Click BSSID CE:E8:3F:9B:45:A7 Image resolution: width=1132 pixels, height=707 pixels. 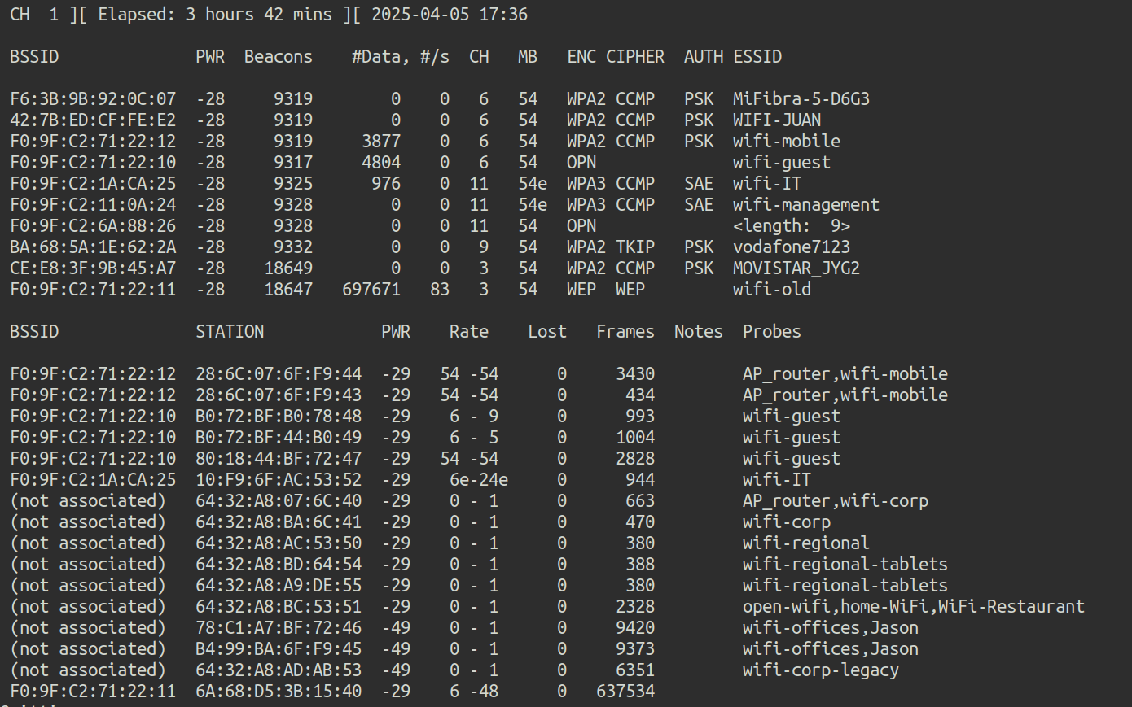pyautogui.click(x=93, y=268)
